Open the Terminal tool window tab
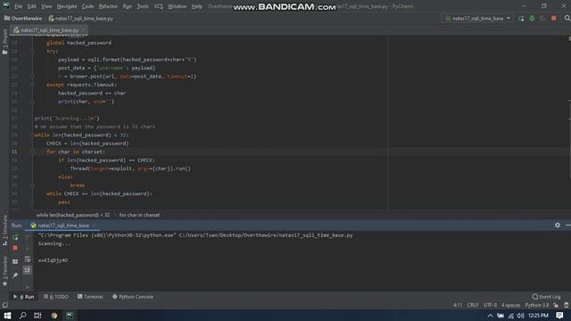This screenshot has width=571, height=321. point(90,297)
